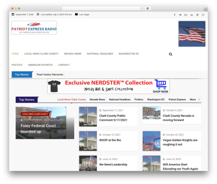217x184 pixels.
Task: Click the red Local News Clark County badge
Action: [x=35, y=114]
